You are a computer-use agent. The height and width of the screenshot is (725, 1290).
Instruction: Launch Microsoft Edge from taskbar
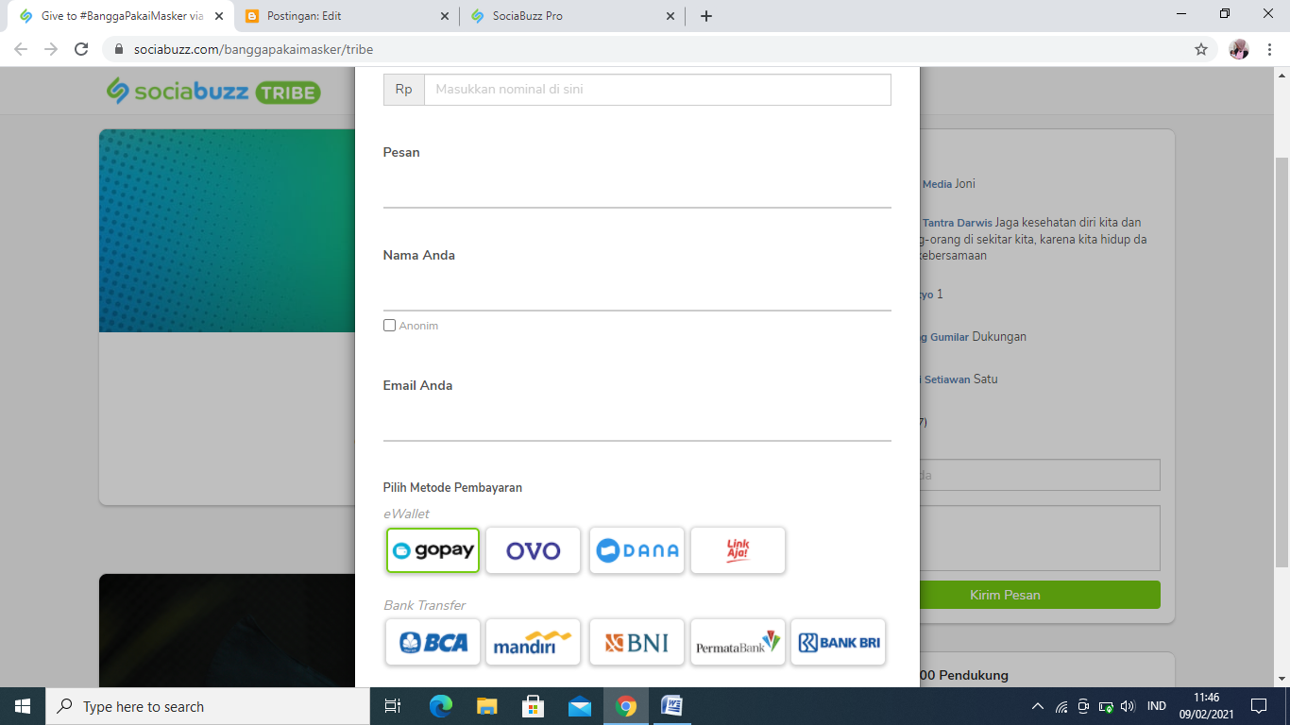point(441,706)
